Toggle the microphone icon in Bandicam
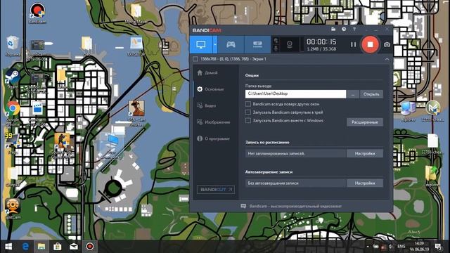The image size is (450, 253). (x=276, y=48)
